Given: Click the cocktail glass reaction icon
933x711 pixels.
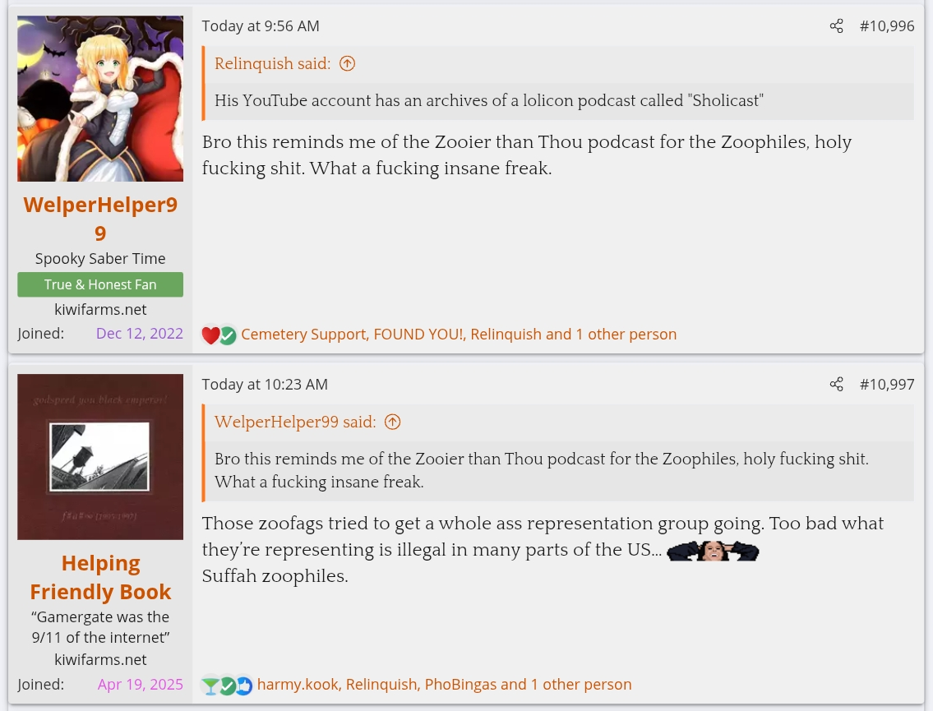Looking at the screenshot, I should 210,686.
